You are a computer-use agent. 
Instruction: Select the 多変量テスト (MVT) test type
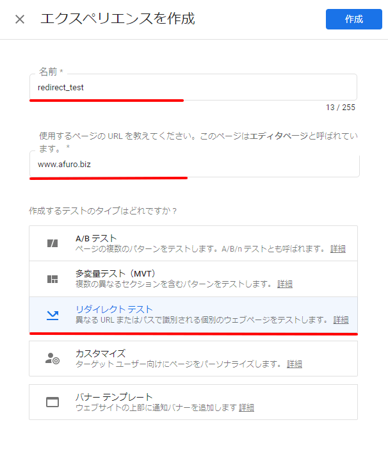coord(193,279)
